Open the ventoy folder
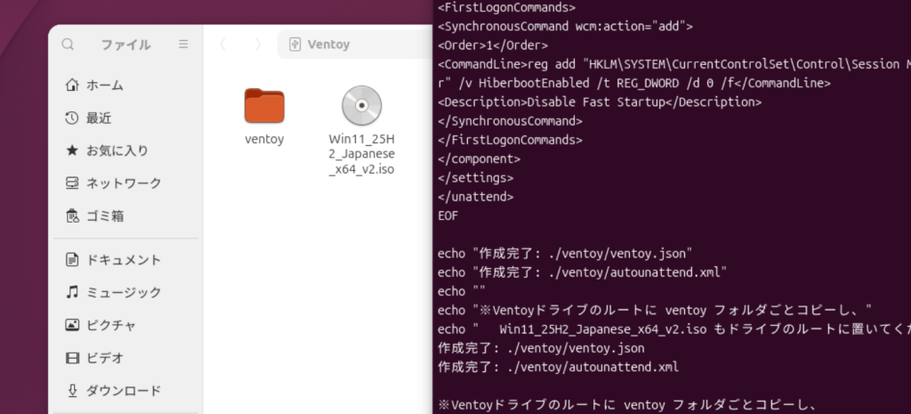Viewport: 911px width, 414px height. 264,106
